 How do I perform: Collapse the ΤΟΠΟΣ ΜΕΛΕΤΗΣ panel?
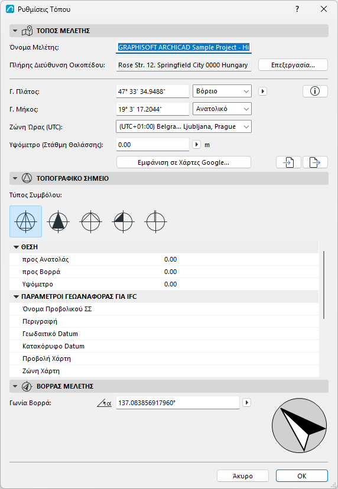(15, 31)
